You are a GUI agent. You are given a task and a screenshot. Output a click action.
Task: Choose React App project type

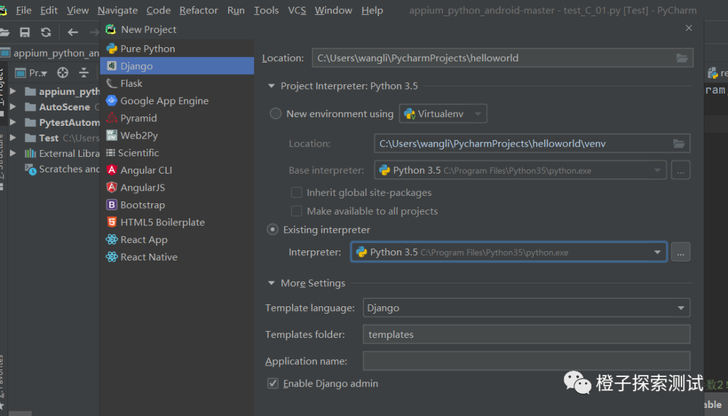point(177,240)
